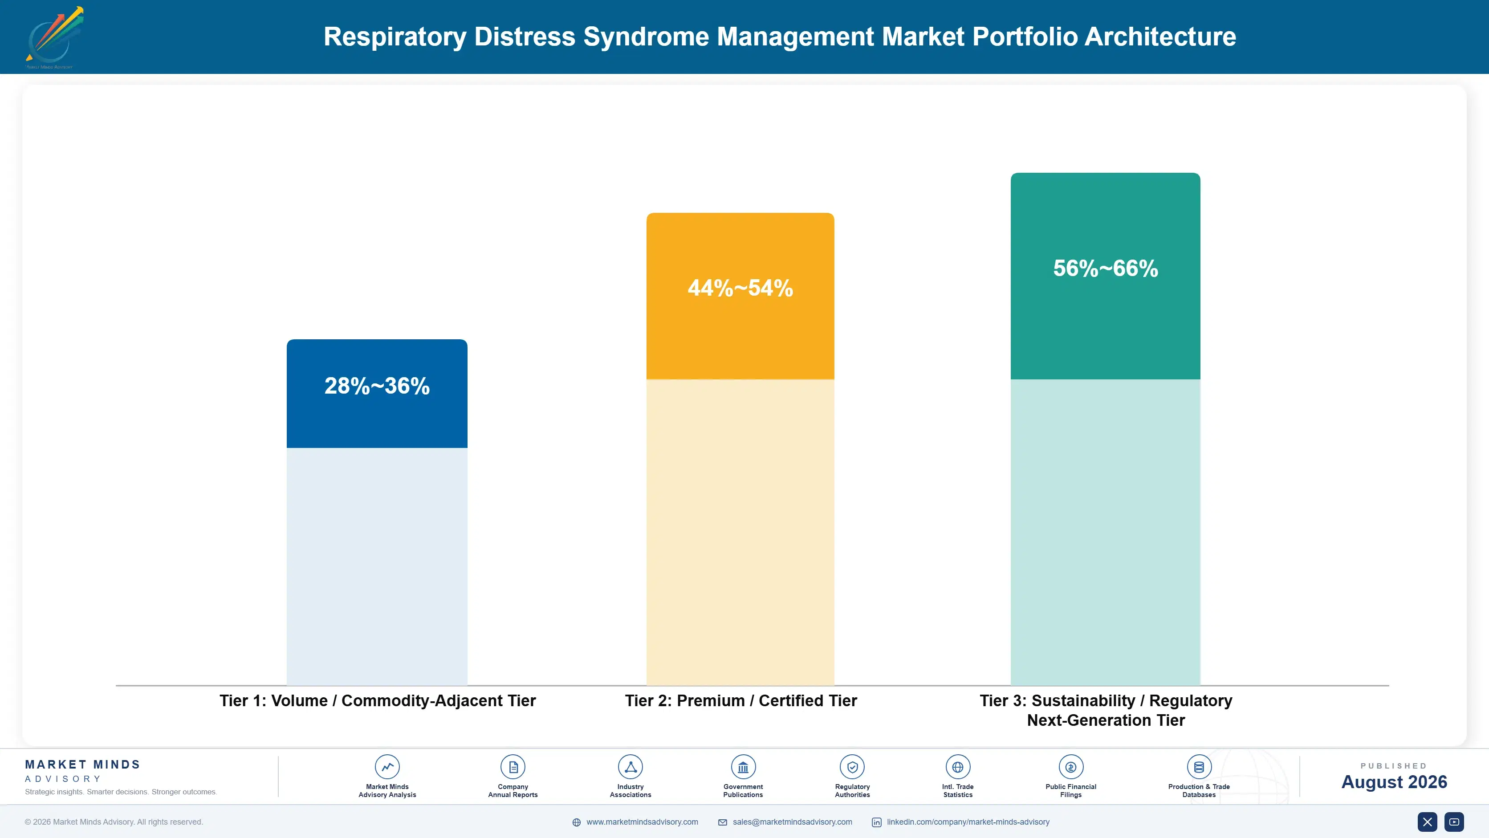Click the light teal Tier 3 lower bar

1105,532
